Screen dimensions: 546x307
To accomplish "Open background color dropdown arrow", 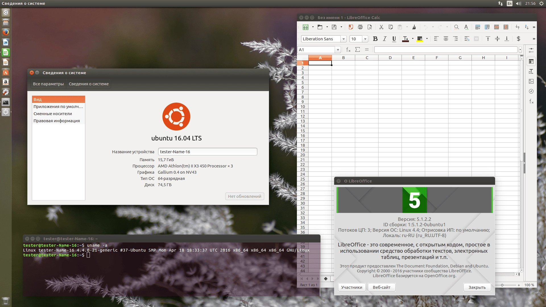I will pos(427,39).
